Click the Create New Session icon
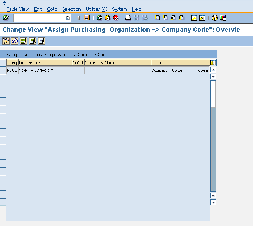 tap(194, 18)
